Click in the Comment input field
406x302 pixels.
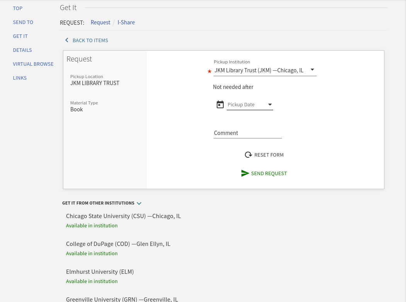pyautogui.click(x=248, y=133)
